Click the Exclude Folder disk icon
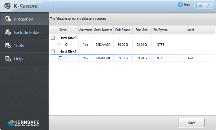The image size is (216, 130). (8, 32)
